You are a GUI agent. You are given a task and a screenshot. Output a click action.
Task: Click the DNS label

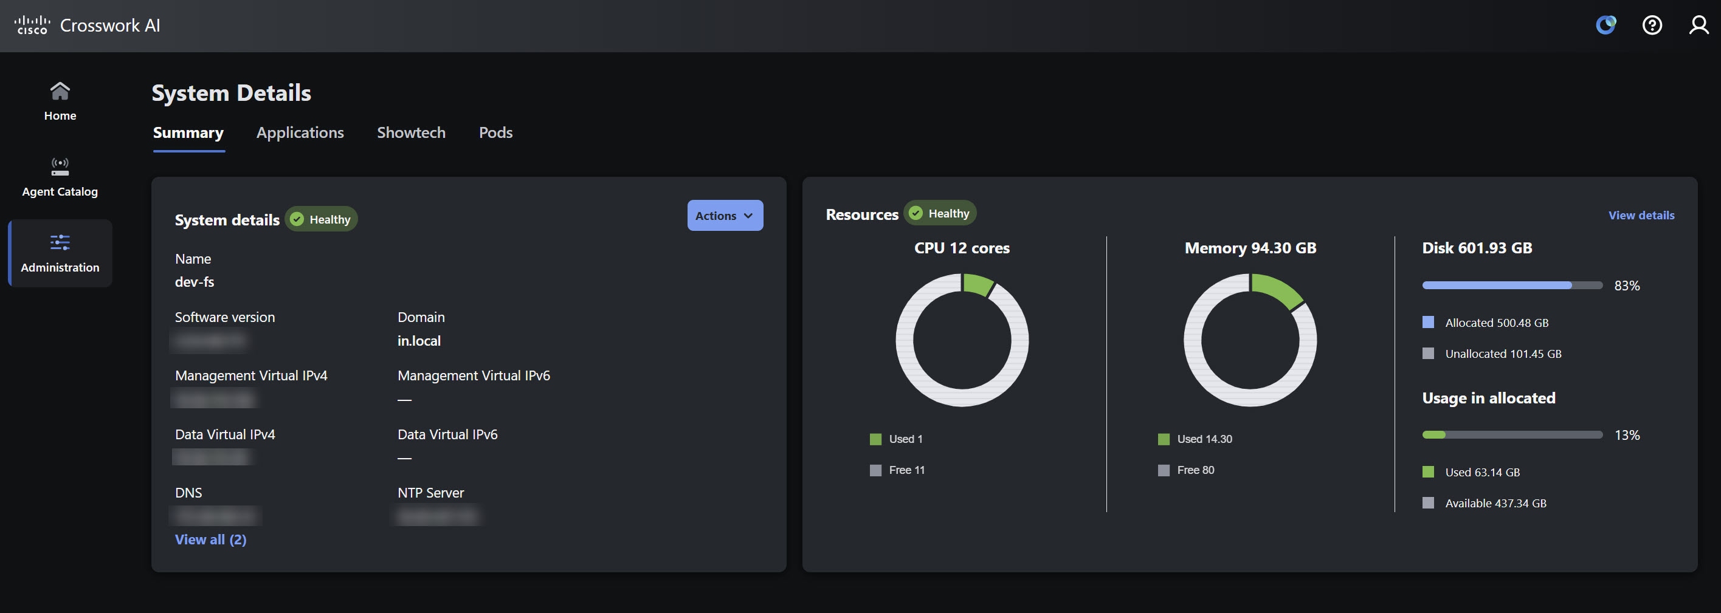(x=188, y=493)
